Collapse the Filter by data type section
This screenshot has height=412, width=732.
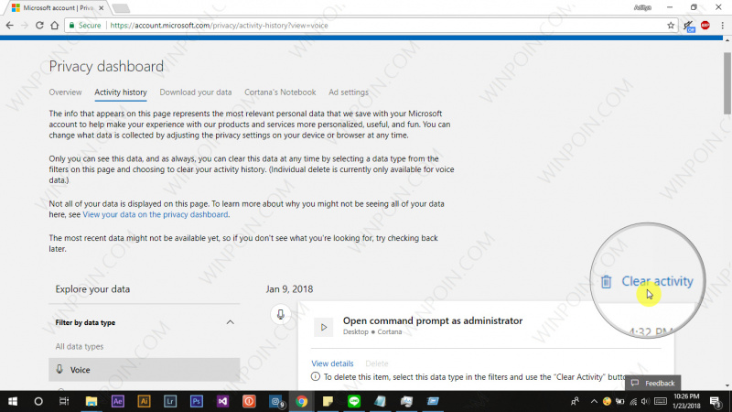click(231, 322)
